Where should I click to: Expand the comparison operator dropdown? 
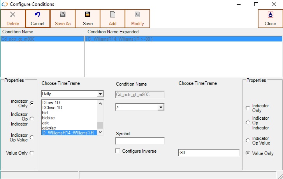coord(160,107)
